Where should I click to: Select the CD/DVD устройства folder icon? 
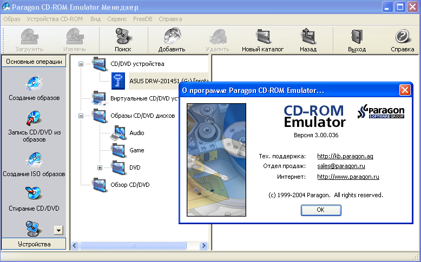click(x=100, y=64)
